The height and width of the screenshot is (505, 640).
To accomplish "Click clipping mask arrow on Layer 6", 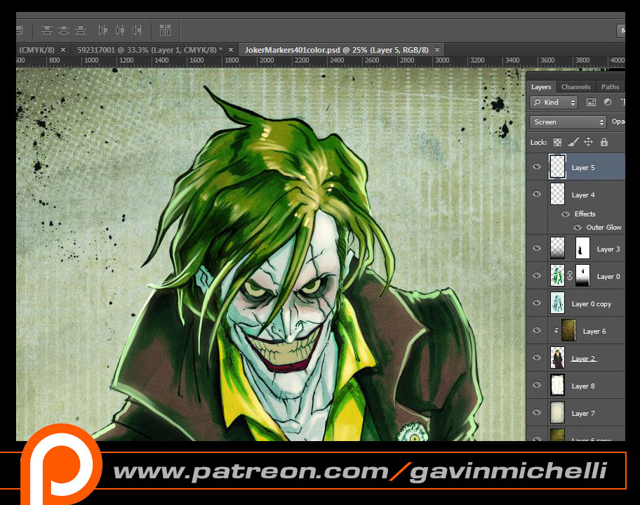I will (x=556, y=331).
